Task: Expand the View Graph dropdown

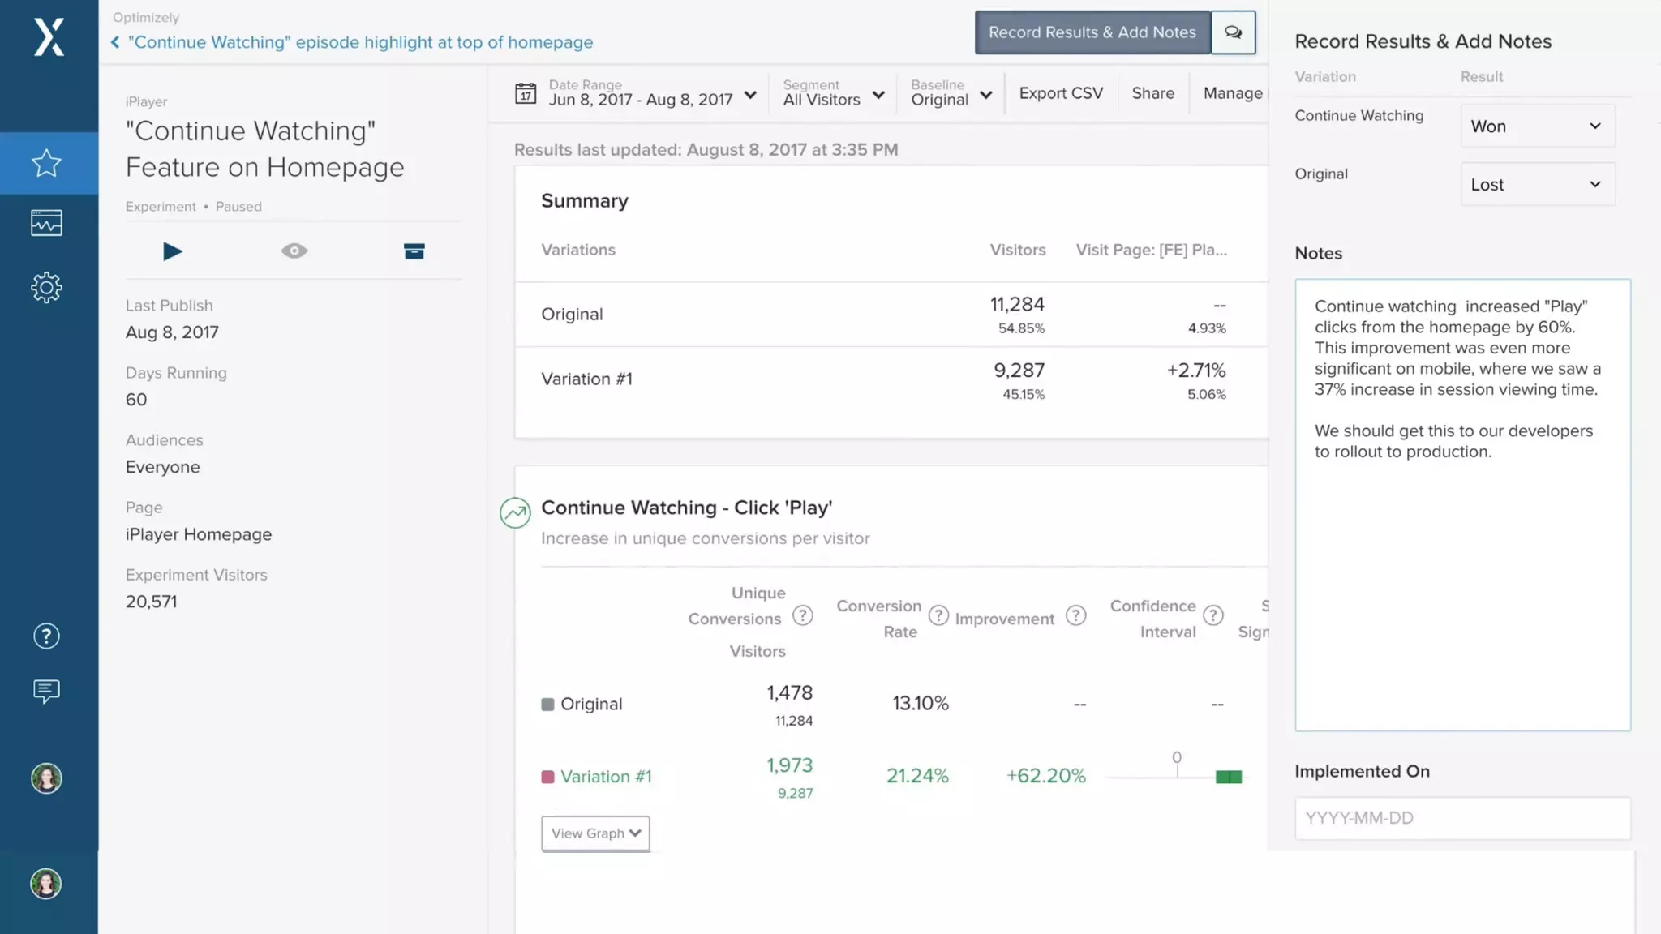Action: tap(595, 833)
